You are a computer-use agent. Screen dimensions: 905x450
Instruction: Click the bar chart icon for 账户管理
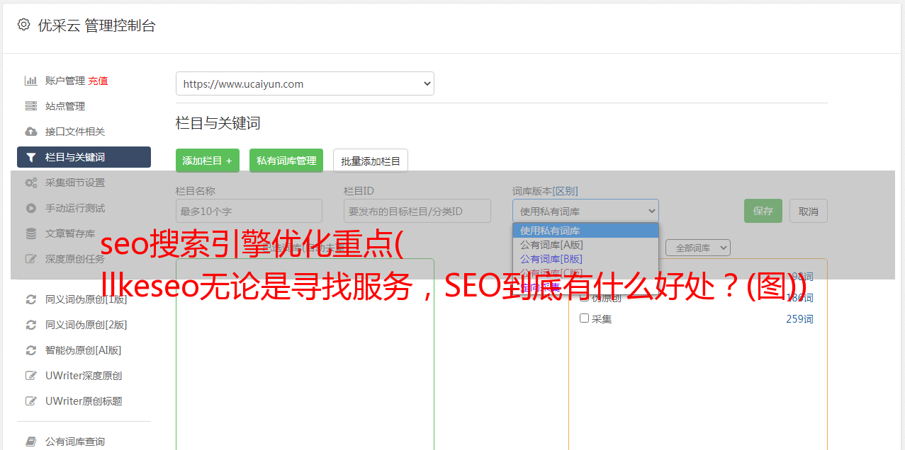[31, 81]
